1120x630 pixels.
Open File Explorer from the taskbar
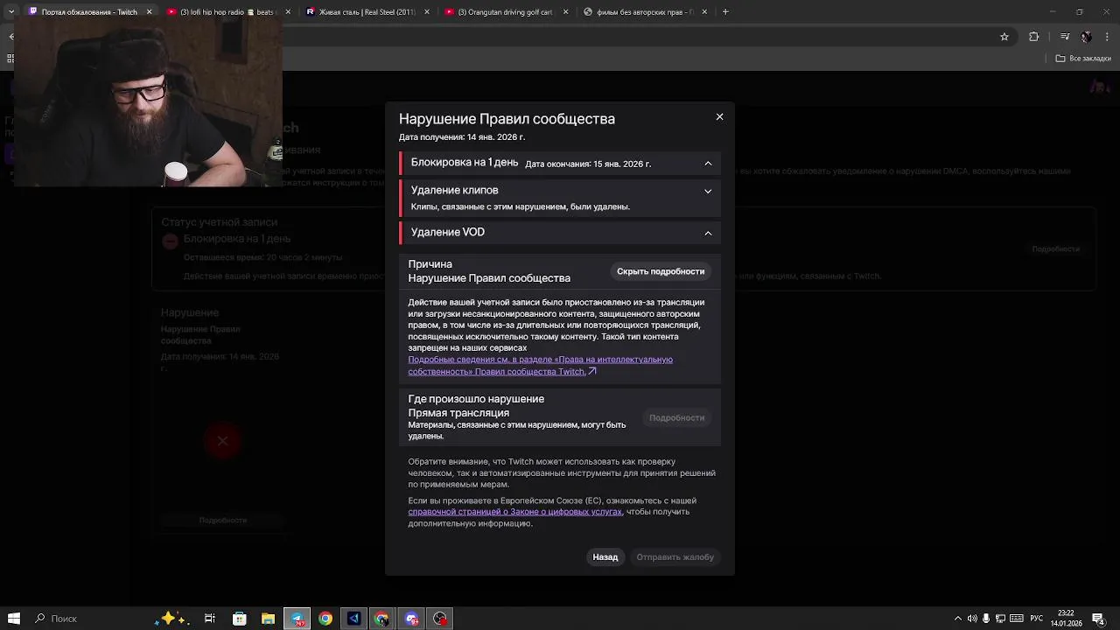pos(268,619)
